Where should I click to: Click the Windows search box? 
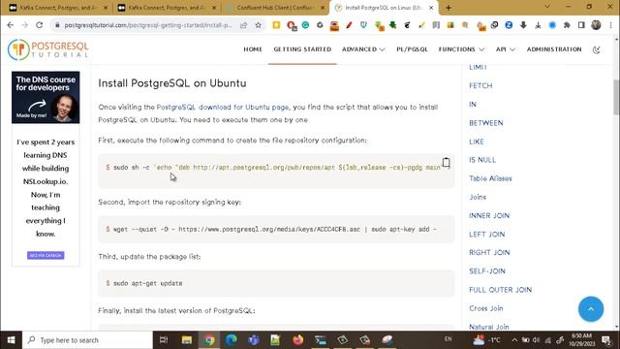(x=88, y=340)
